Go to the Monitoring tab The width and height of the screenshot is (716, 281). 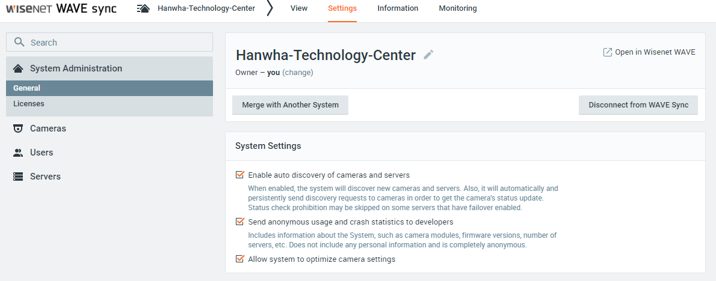coord(457,8)
